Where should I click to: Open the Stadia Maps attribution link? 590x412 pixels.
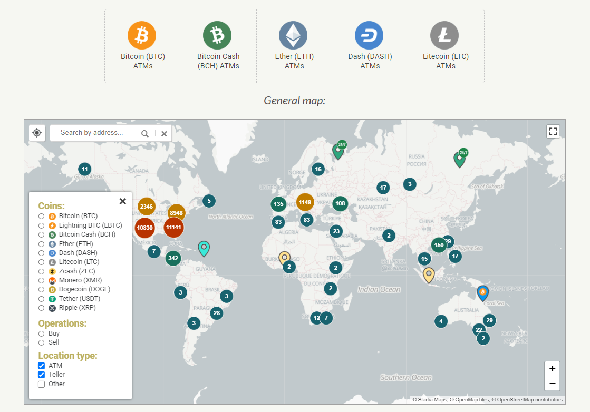click(x=432, y=400)
